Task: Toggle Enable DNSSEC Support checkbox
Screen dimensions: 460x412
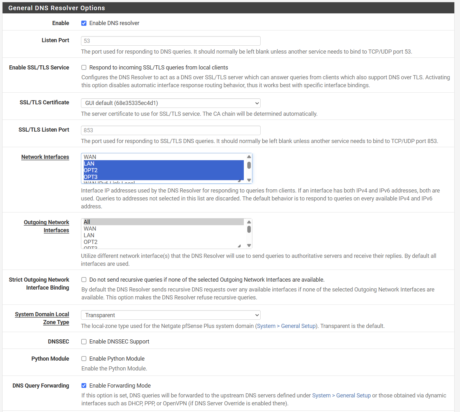Action: (84, 342)
